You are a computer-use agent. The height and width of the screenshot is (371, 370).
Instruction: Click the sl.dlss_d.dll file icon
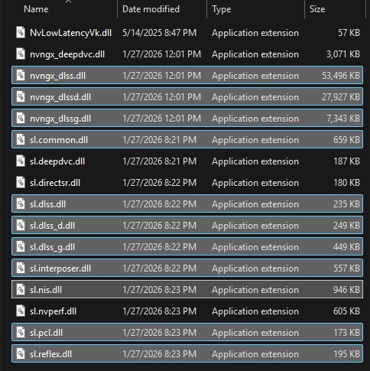click(21, 226)
